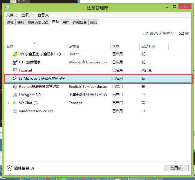Open the 文件(F) menu
Screen dimensions: 195x180
(x=12, y=15)
